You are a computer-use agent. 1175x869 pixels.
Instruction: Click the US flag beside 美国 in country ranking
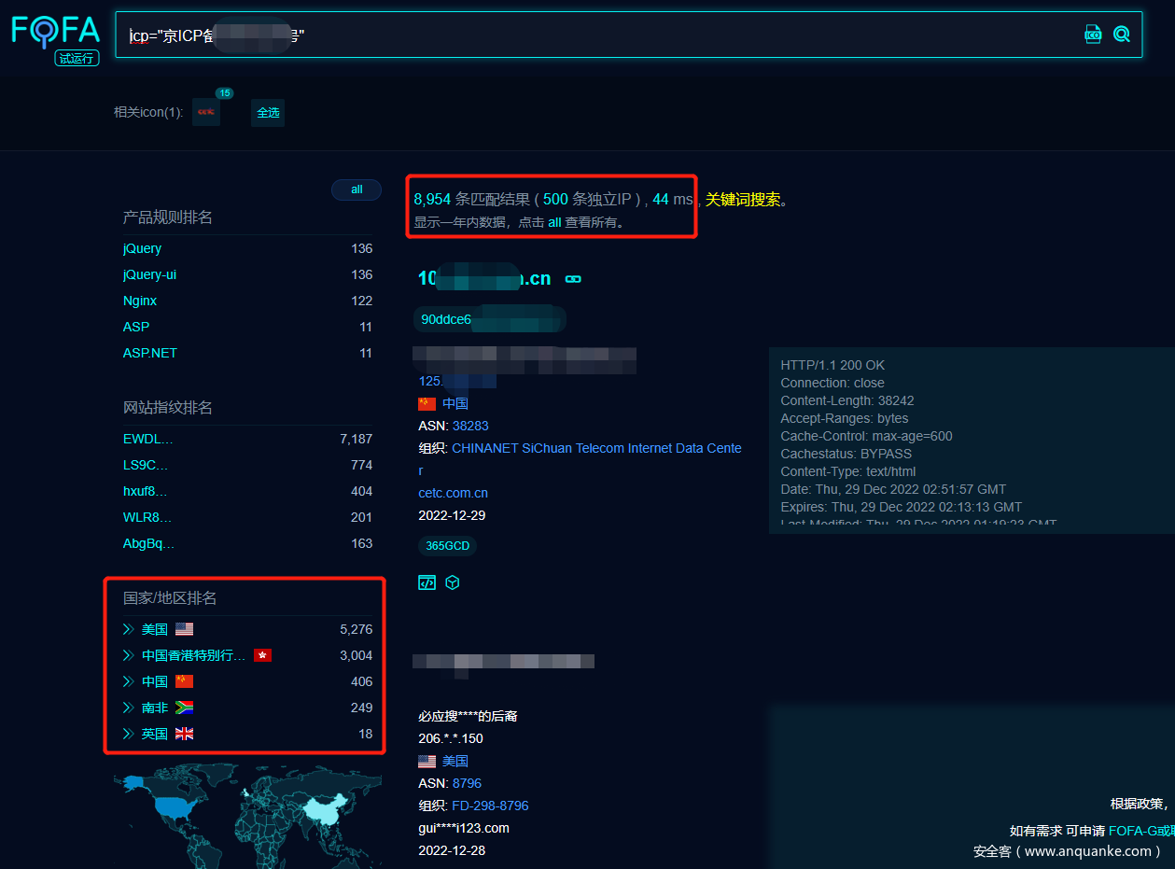(183, 628)
